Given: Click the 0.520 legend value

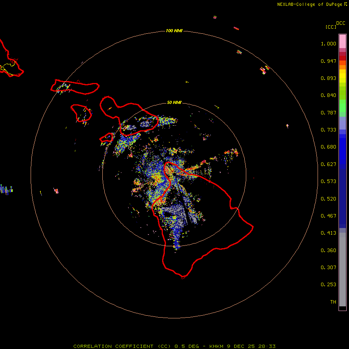Looking at the screenshot, I should [328, 199].
